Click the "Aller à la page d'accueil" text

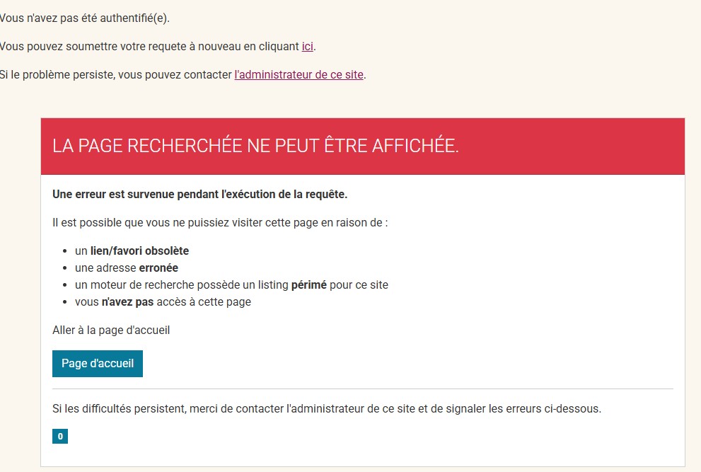(x=111, y=330)
